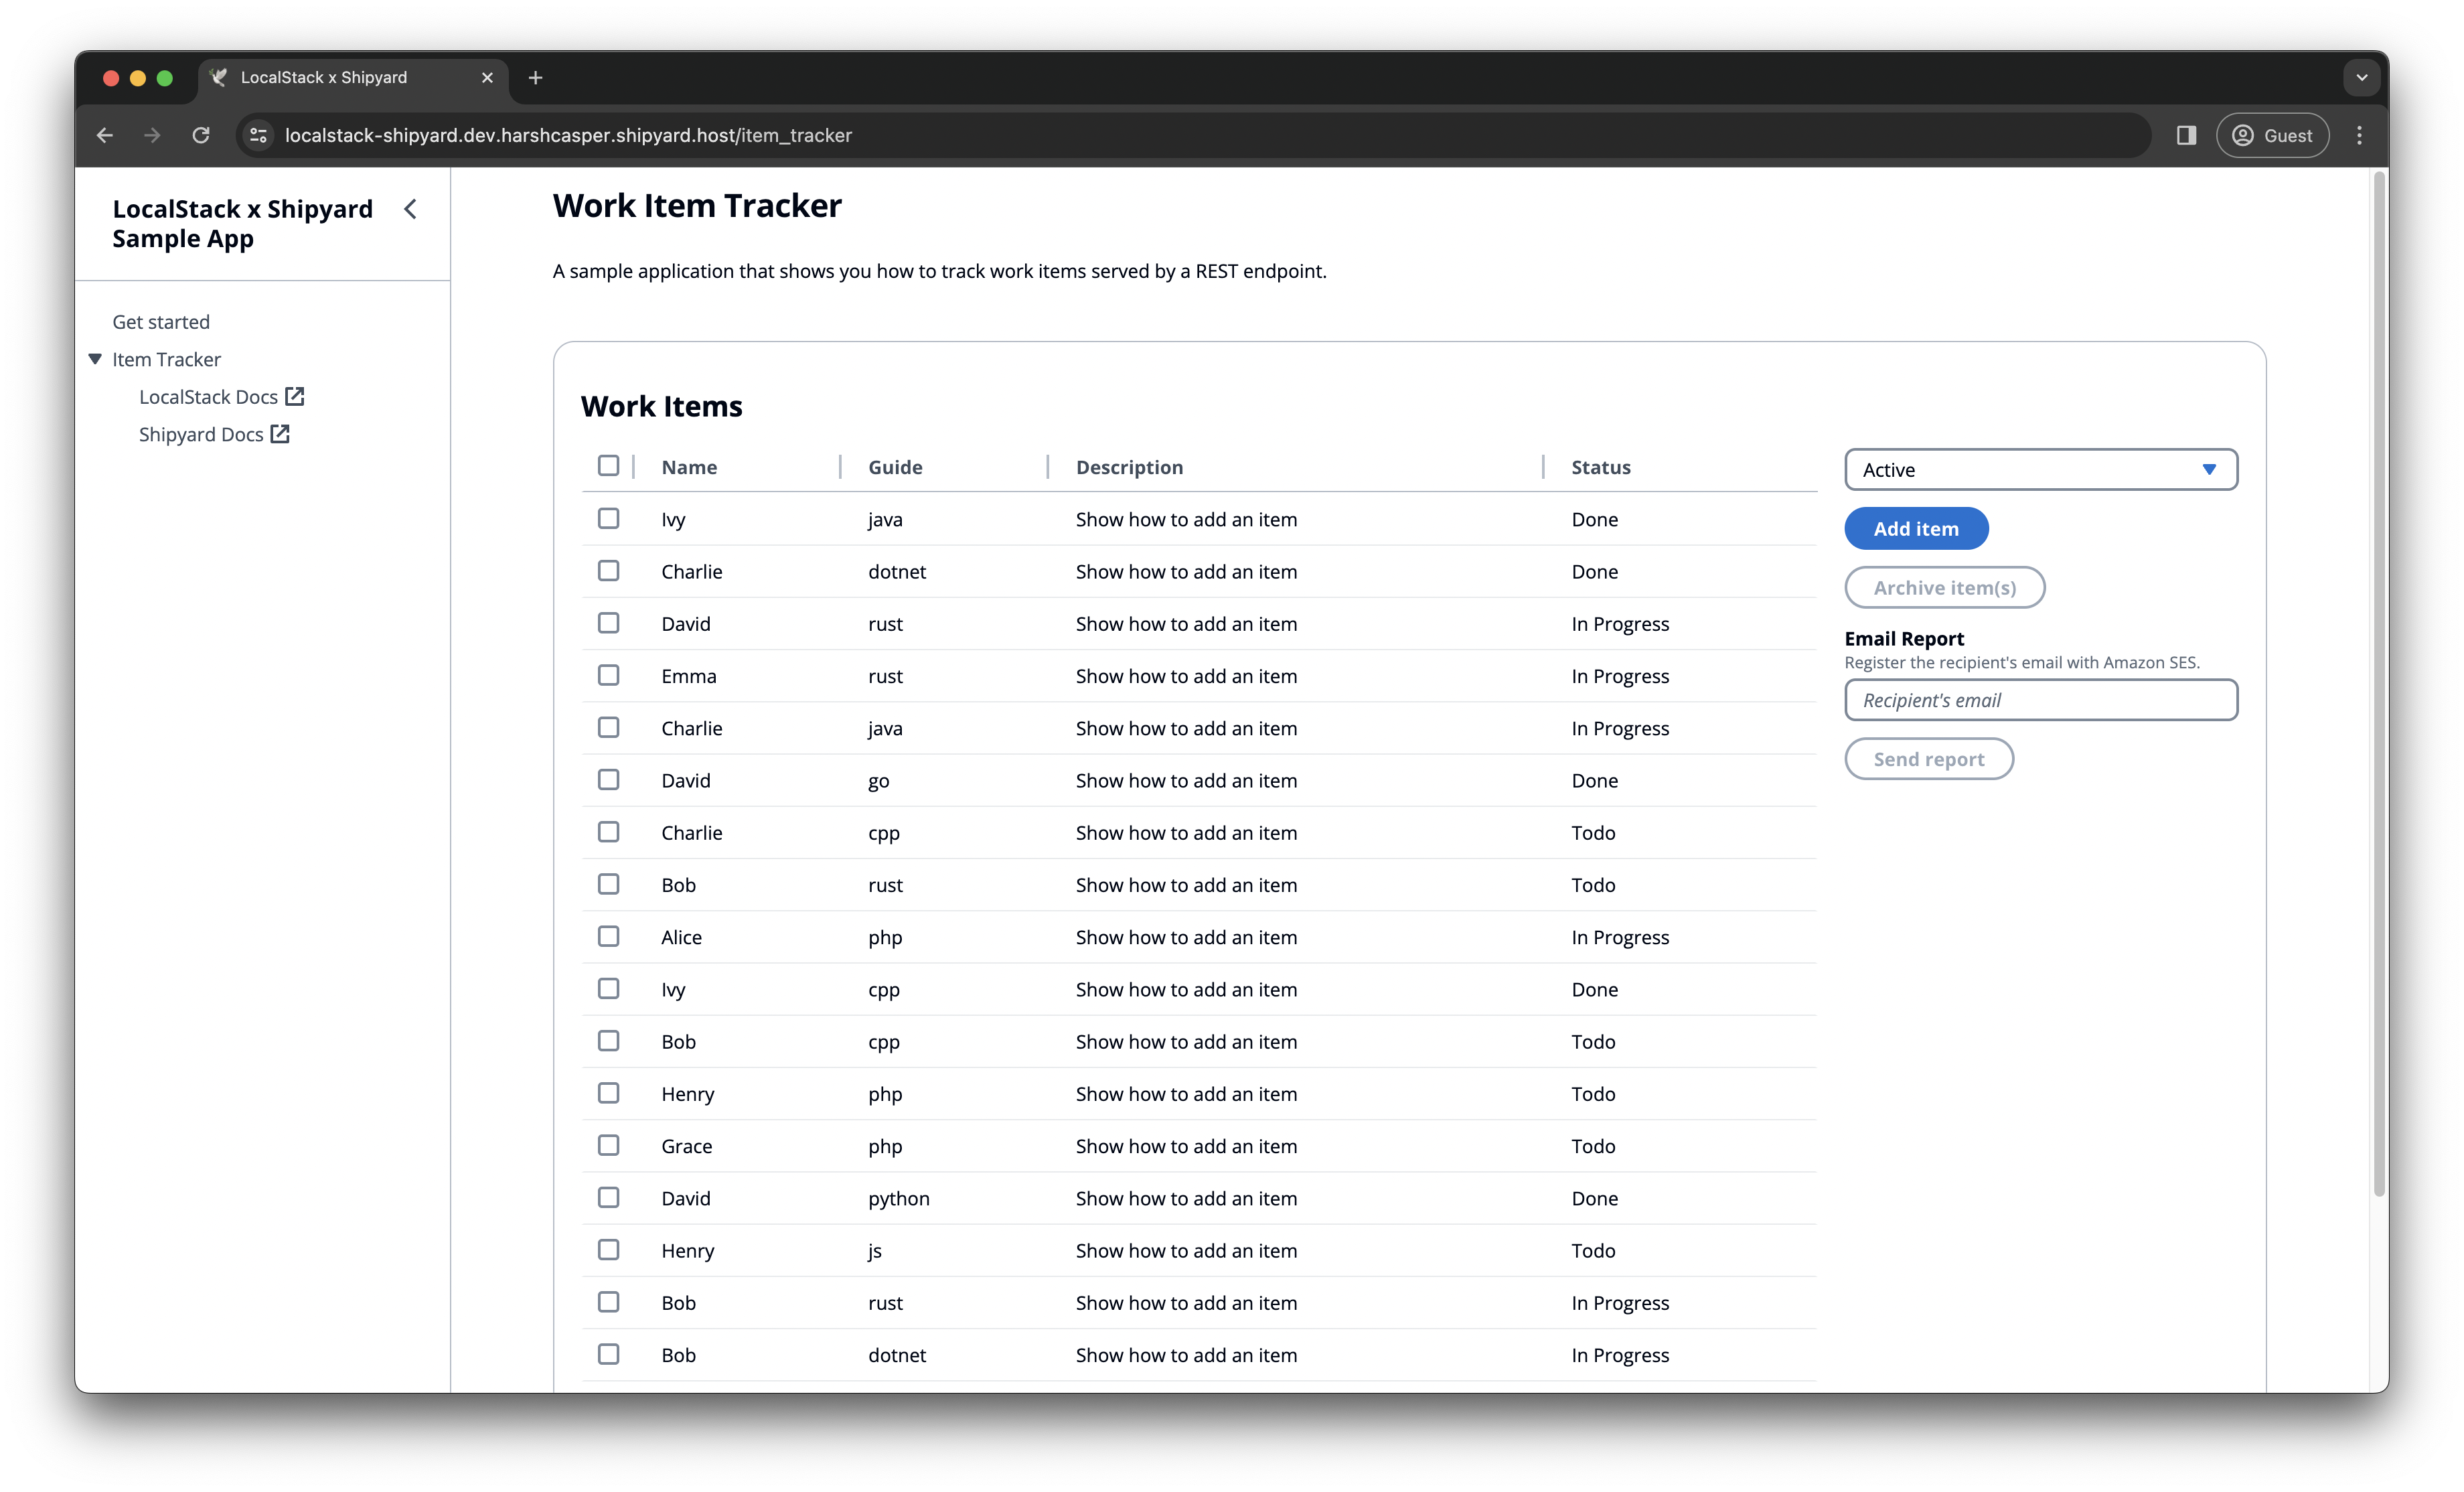Open the Chrome three-dot menu
The width and height of the screenshot is (2464, 1492).
(2359, 135)
